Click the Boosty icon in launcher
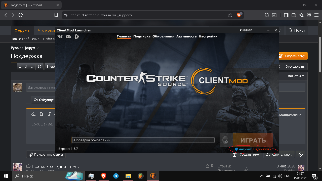This screenshot has height=181, width=322. click(77, 36)
